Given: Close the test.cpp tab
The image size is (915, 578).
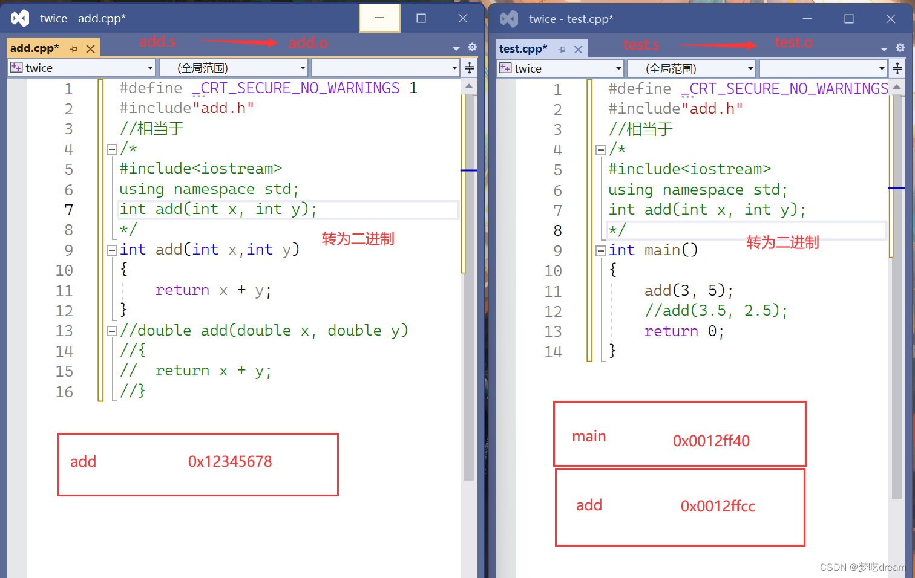Looking at the screenshot, I should 579,50.
